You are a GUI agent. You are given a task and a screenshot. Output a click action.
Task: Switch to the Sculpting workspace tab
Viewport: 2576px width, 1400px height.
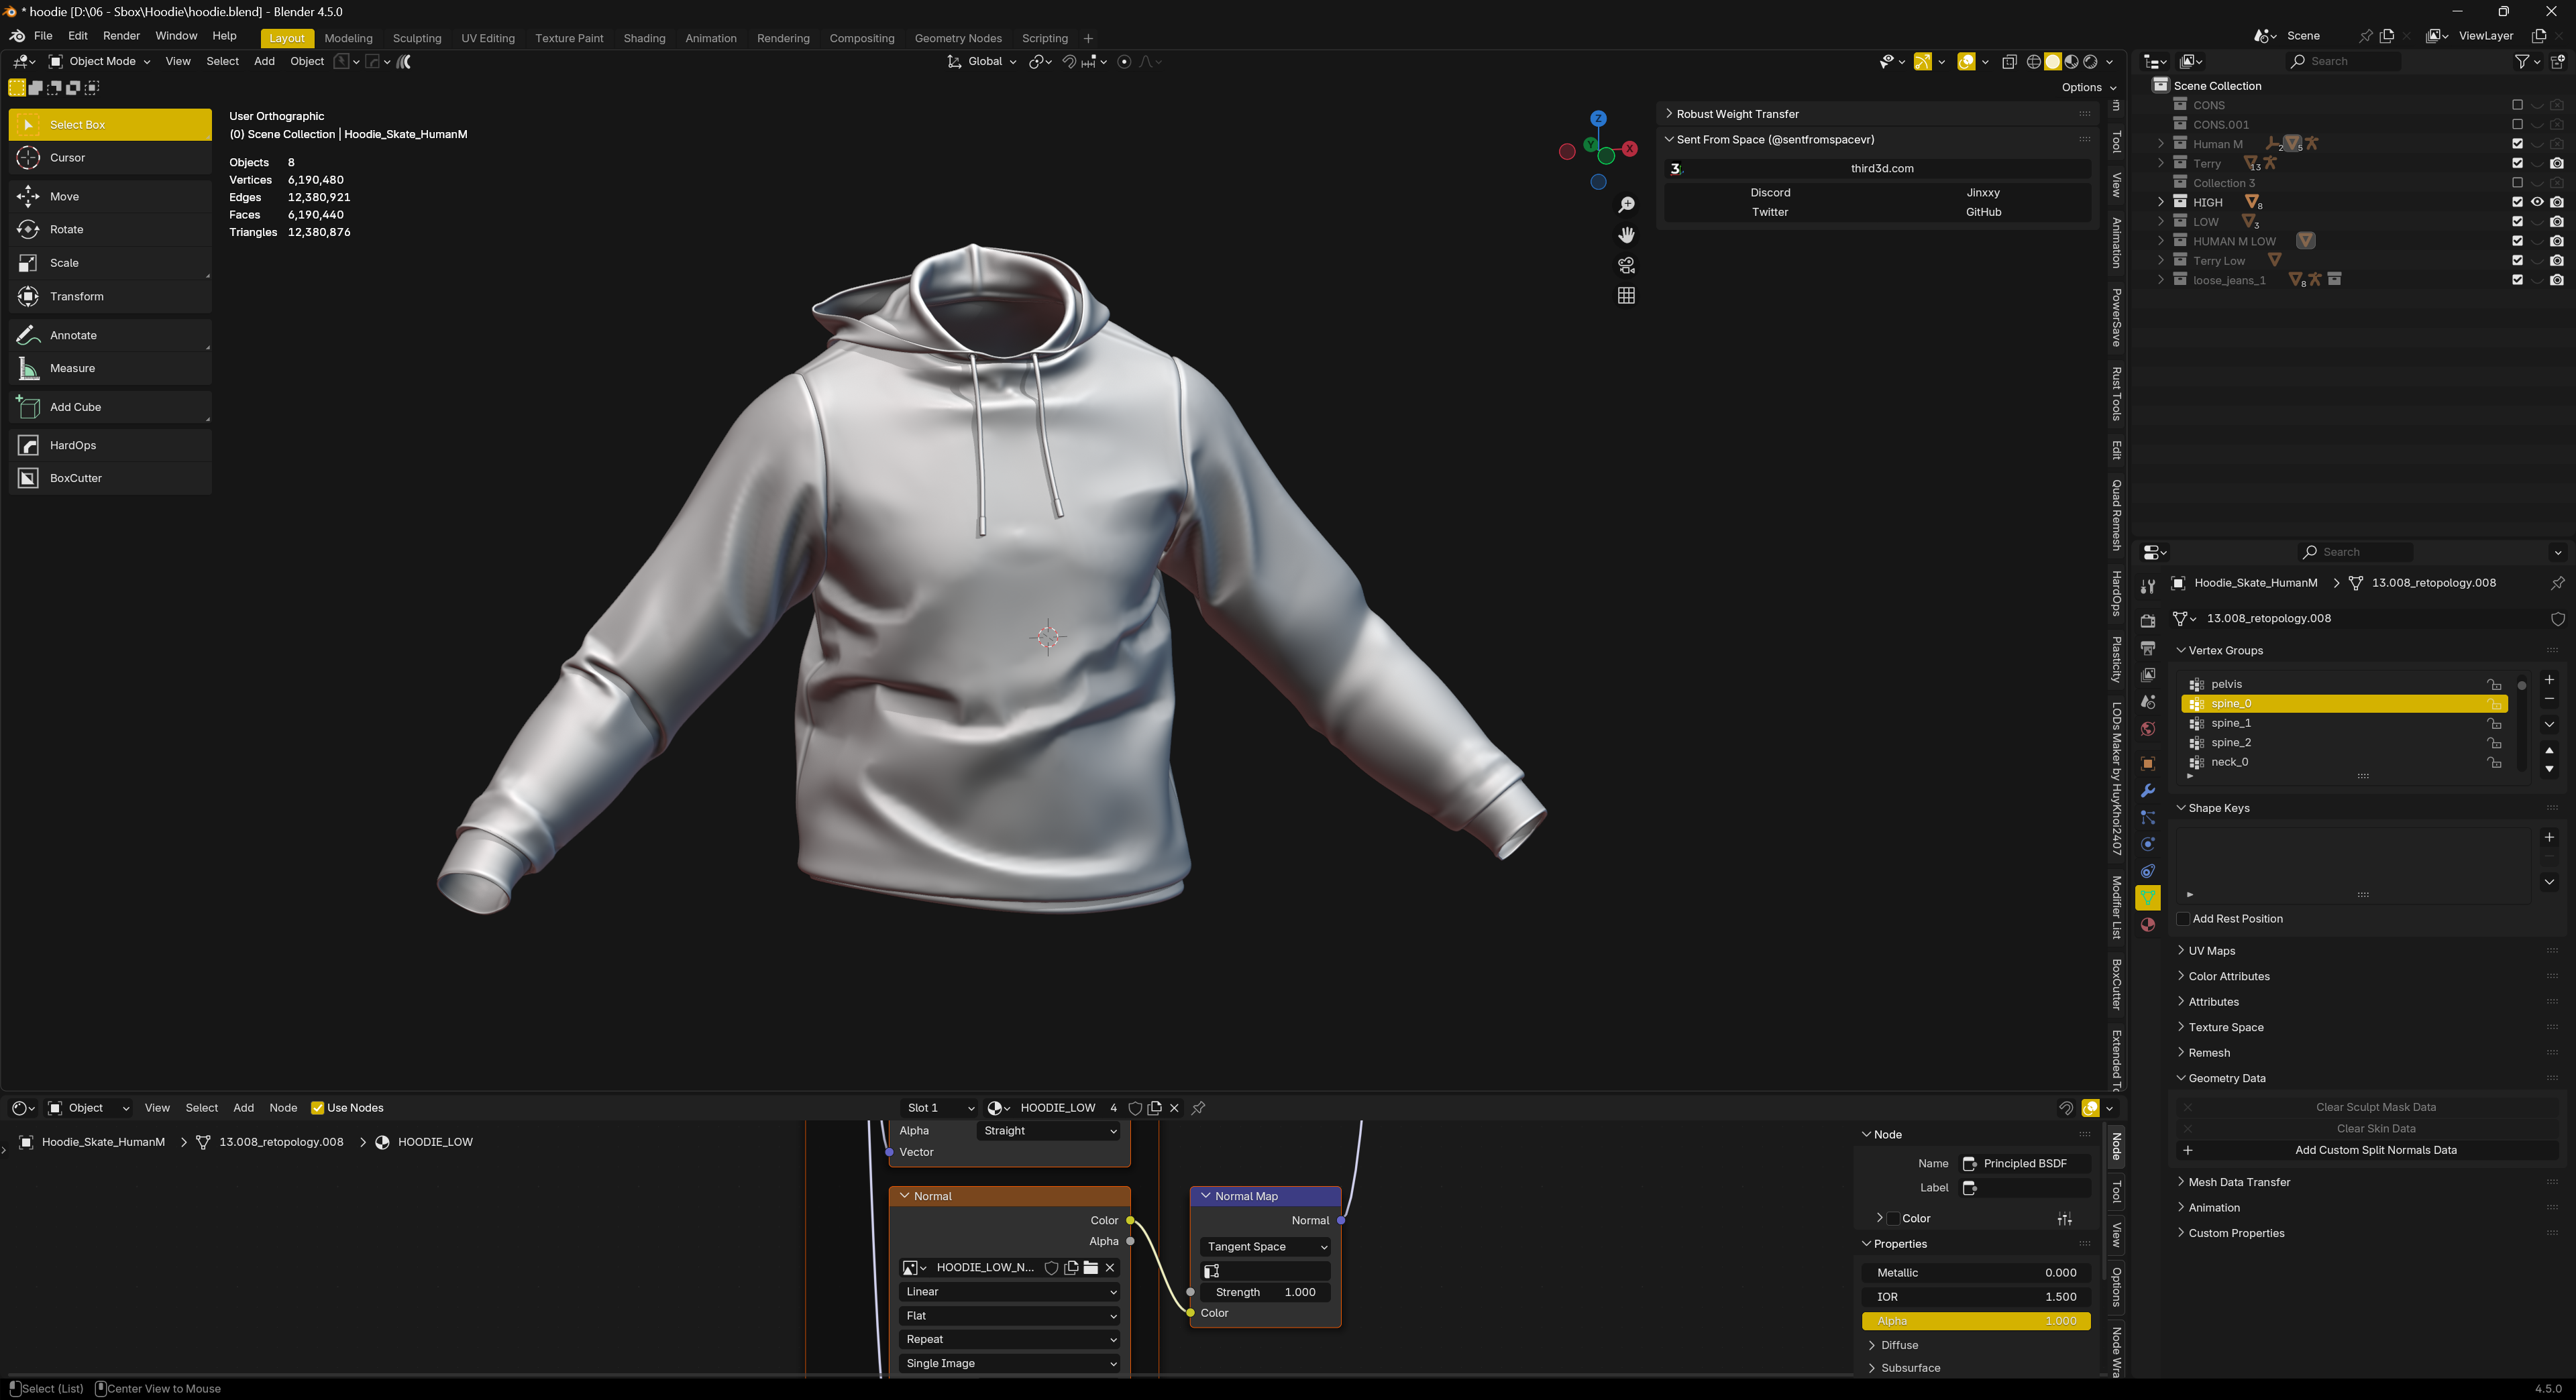(416, 38)
